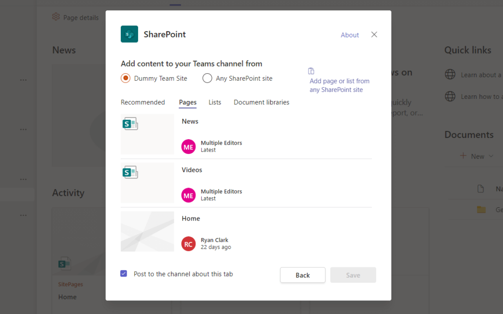The height and width of the screenshot is (314, 503).
Task: Select the News page thumbnail
Action: 147,134
